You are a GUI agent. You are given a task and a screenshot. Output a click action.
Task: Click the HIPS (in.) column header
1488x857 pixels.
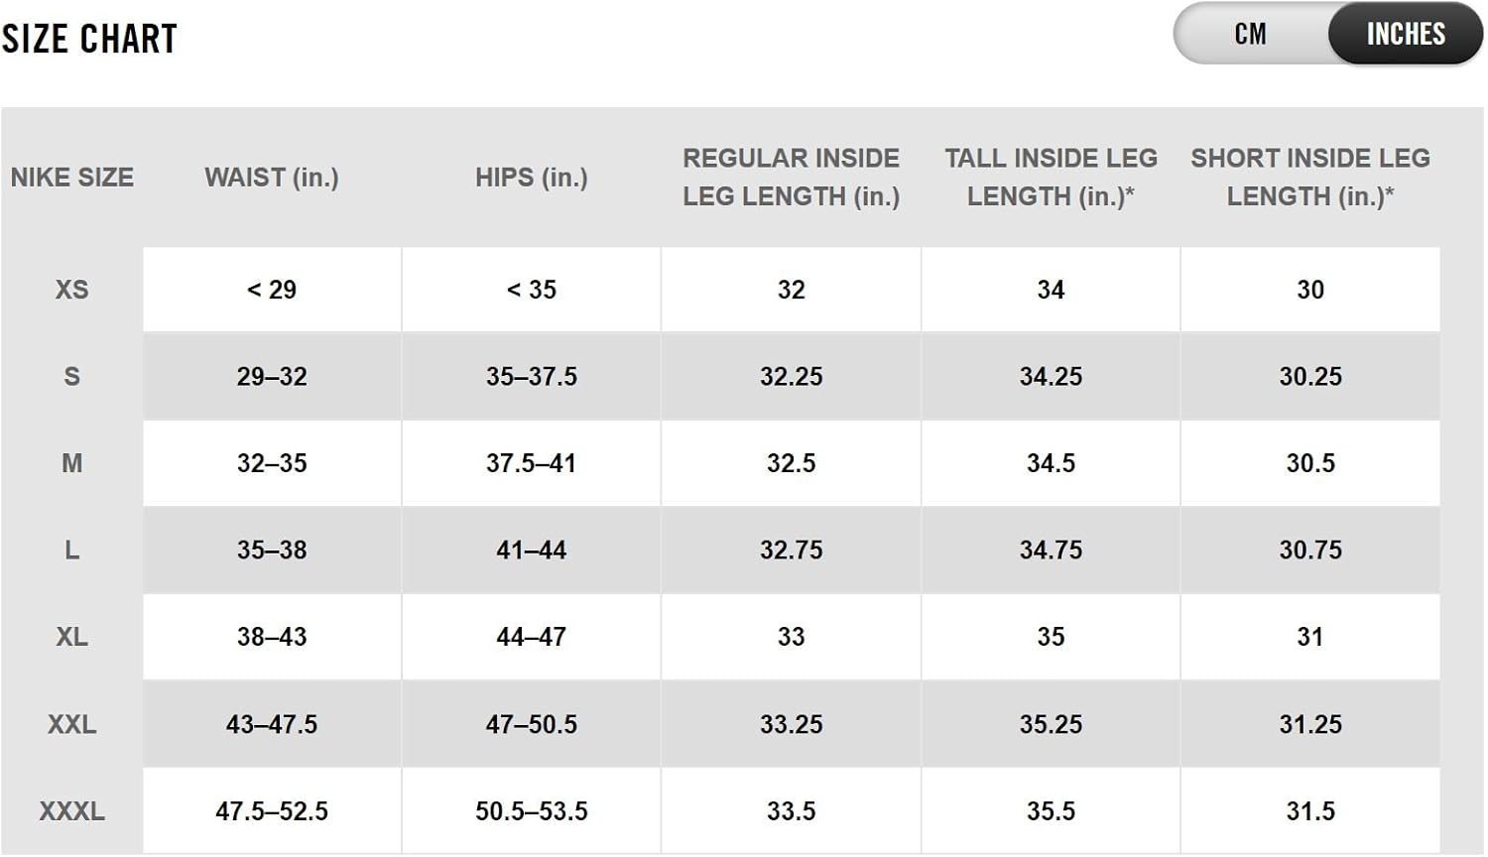point(532,178)
